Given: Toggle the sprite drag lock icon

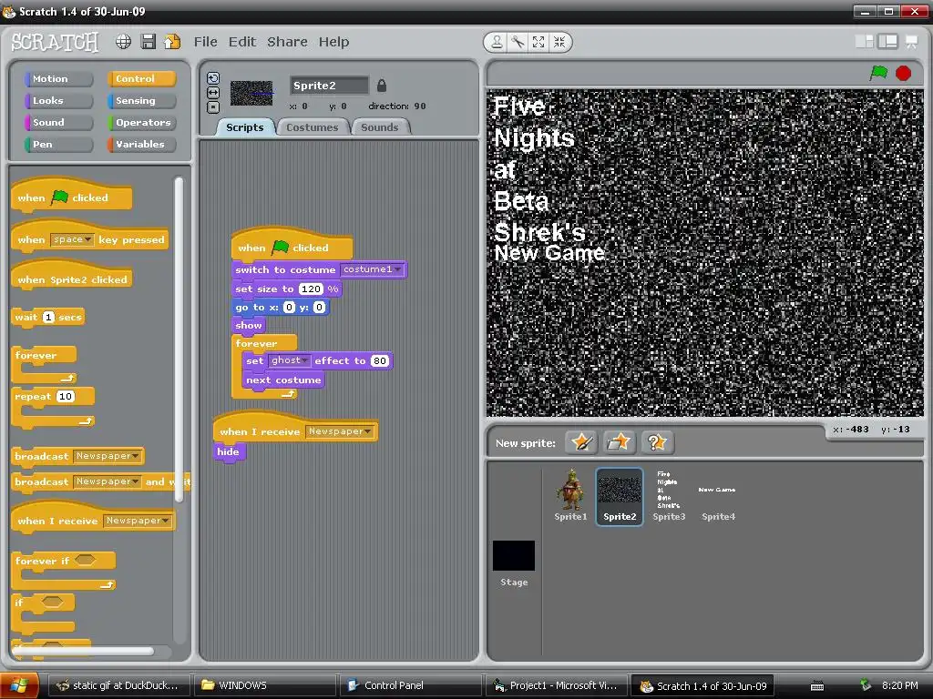Looking at the screenshot, I should 382,86.
